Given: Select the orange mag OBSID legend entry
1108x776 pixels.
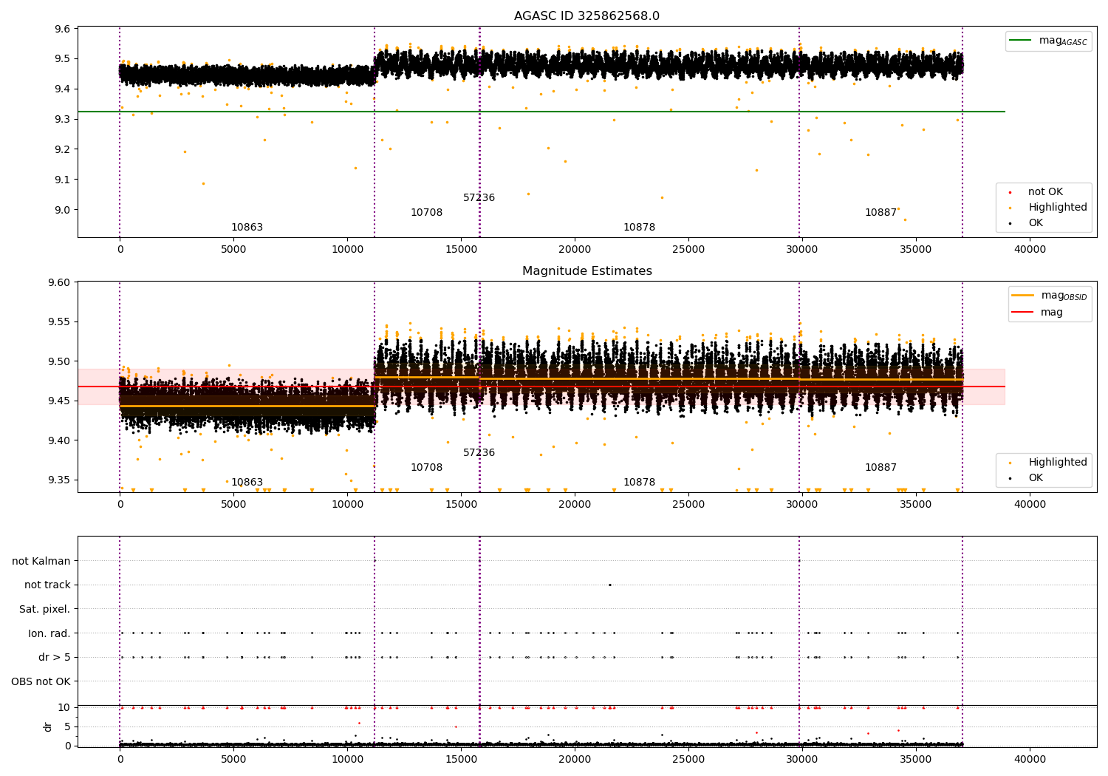Looking at the screenshot, I should coord(1050,296).
